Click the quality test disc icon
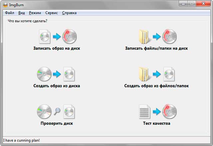 (157, 112)
